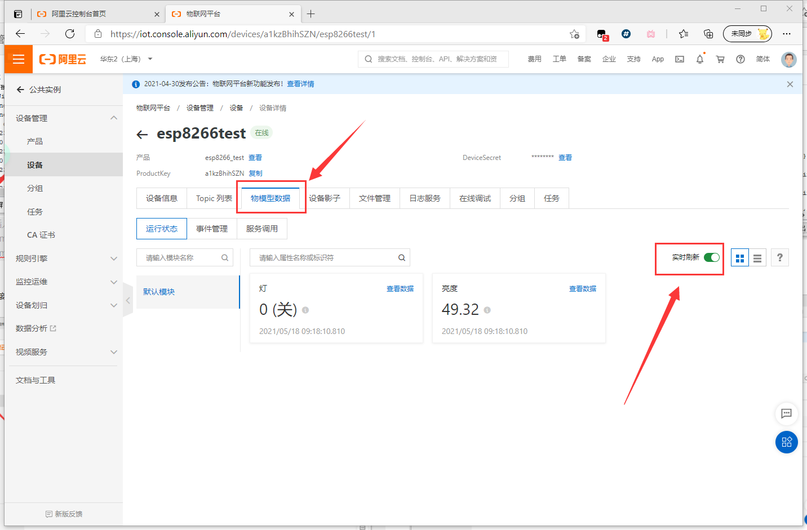Open the Aliyun hamburger menu
807x530 pixels.
pyautogui.click(x=19, y=59)
